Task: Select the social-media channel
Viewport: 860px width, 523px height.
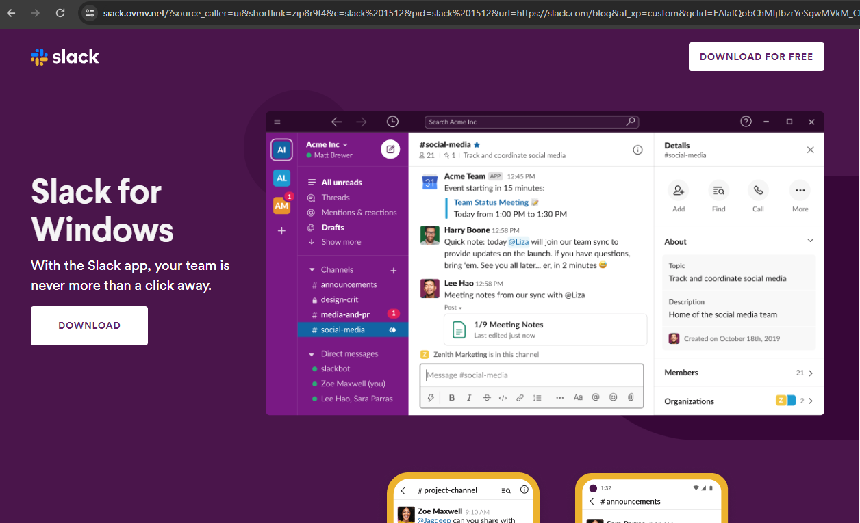Action: click(353, 330)
